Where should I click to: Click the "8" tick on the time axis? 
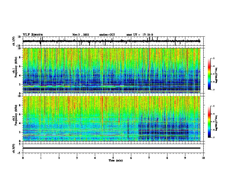click(x=167, y=158)
